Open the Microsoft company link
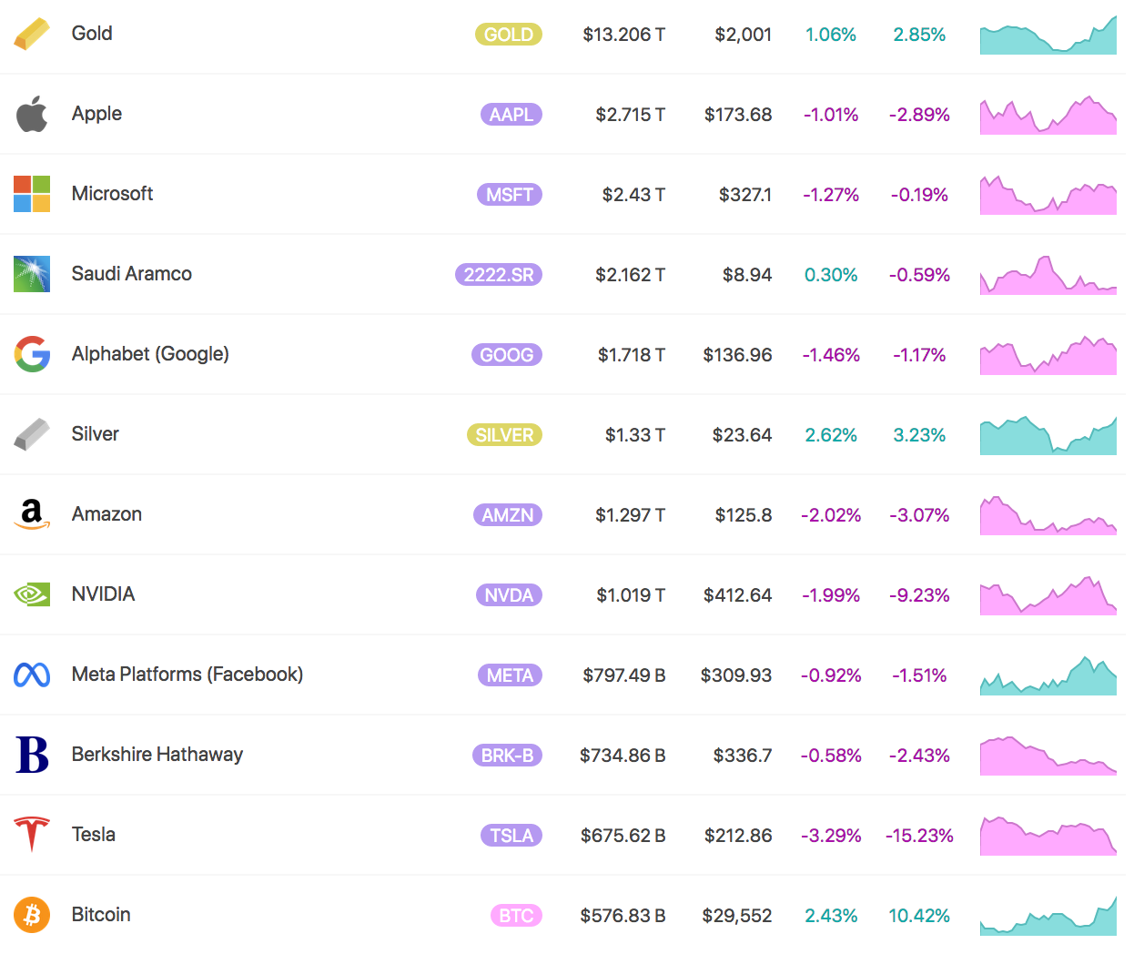The height and width of the screenshot is (954, 1134). click(x=112, y=194)
